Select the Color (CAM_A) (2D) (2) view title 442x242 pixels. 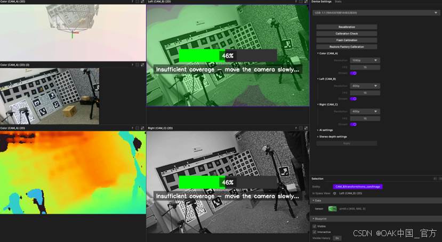point(15,65)
